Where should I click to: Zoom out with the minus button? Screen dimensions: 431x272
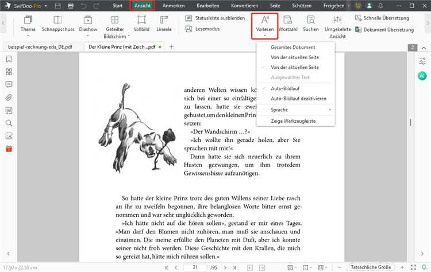pos(340,267)
